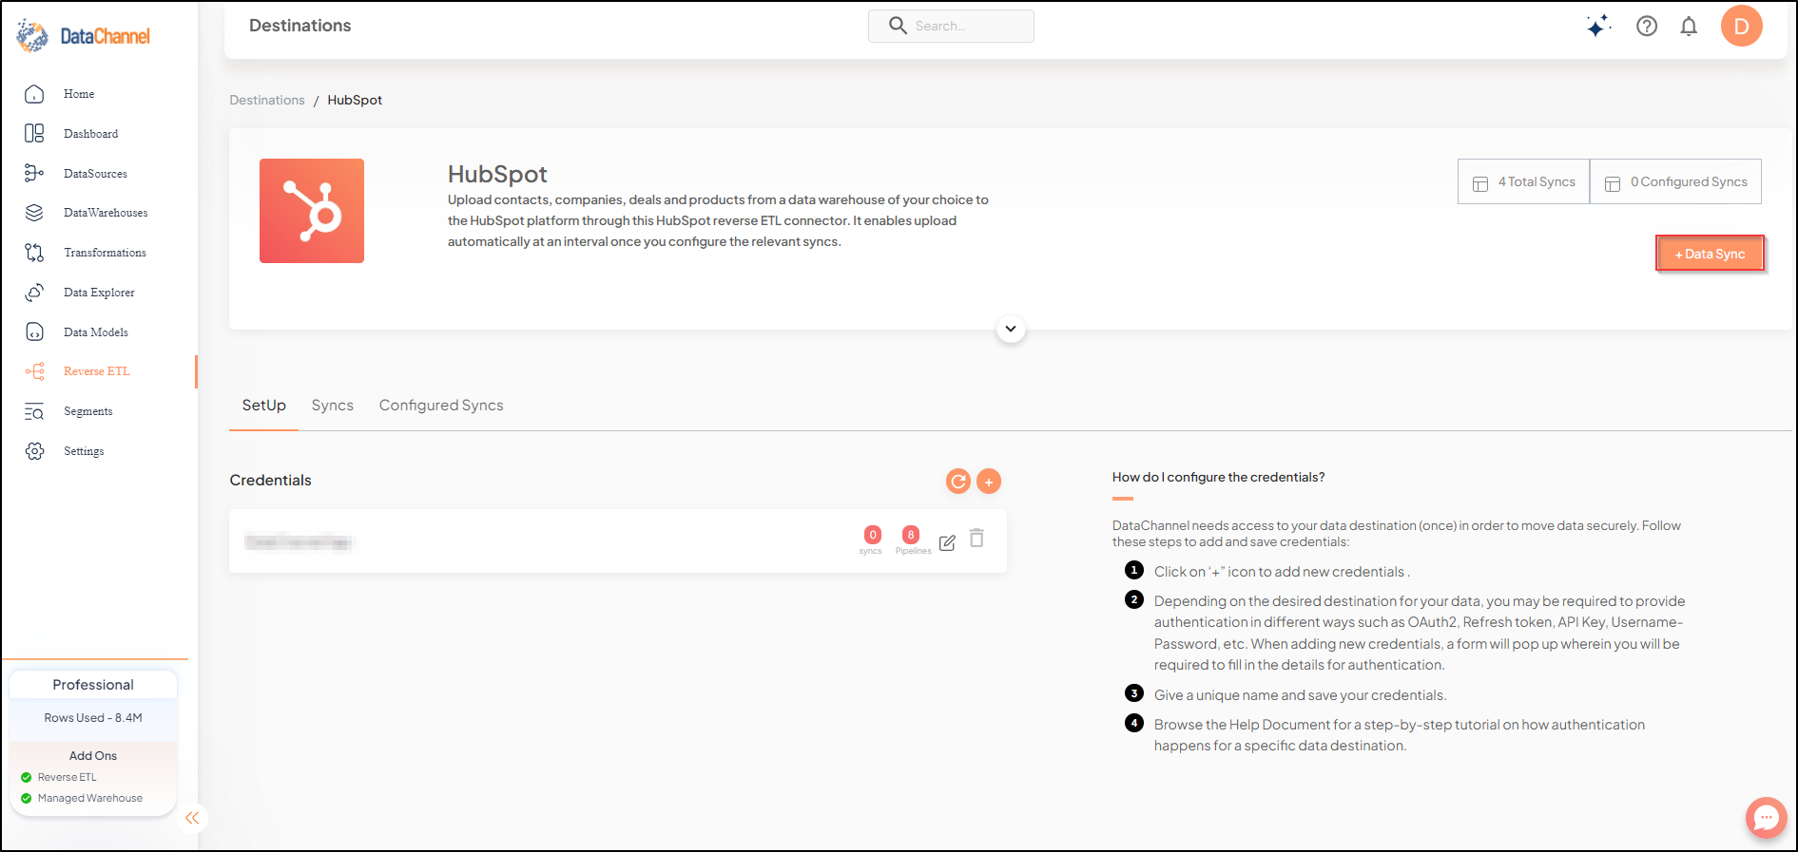
Task: Switch to the Syncs tab
Action: click(x=333, y=406)
